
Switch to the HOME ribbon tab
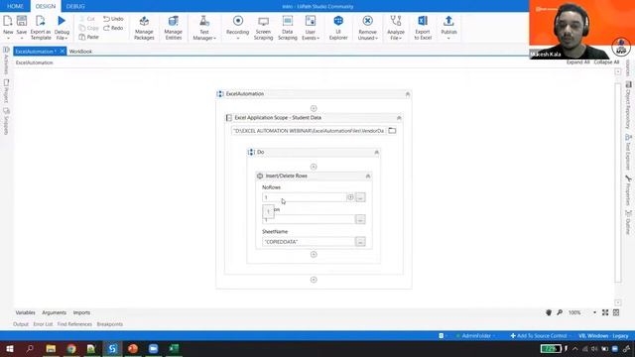pyautogui.click(x=15, y=6)
